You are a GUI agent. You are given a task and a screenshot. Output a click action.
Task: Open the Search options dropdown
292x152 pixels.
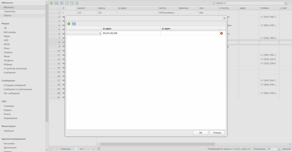(219, 3)
